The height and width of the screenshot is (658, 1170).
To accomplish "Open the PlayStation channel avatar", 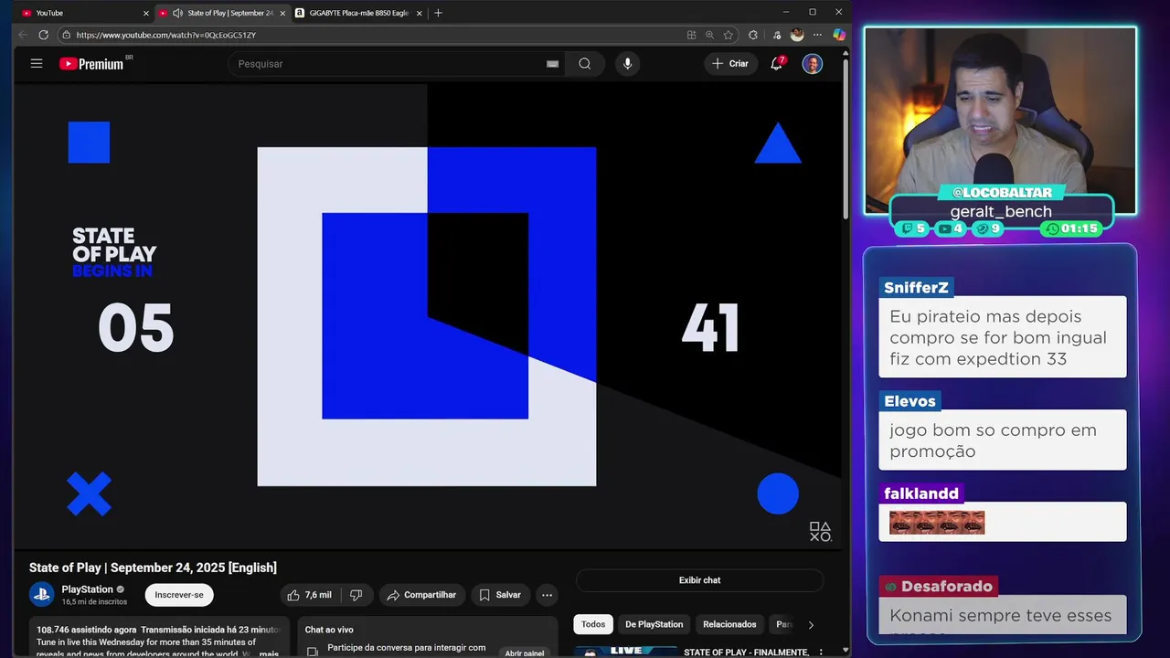I will [x=42, y=595].
